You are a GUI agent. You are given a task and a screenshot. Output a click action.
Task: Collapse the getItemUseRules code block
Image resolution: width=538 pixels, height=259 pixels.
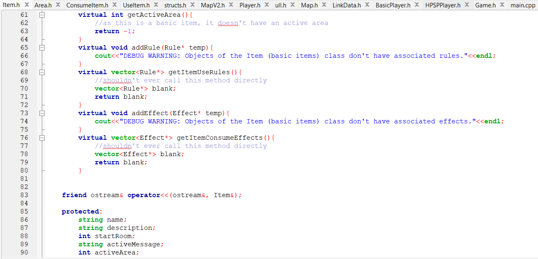42,72
